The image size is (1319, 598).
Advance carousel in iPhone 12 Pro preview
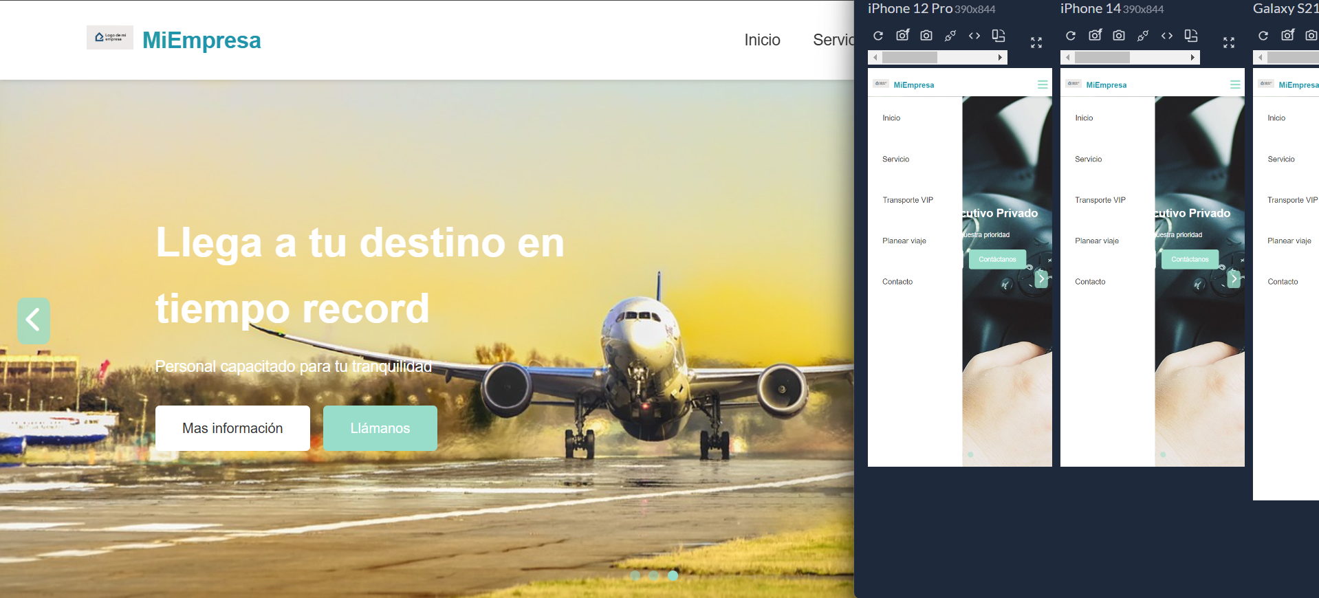coord(1042,278)
